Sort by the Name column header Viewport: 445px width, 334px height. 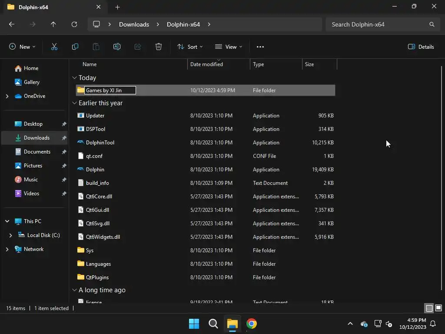coord(90,64)
